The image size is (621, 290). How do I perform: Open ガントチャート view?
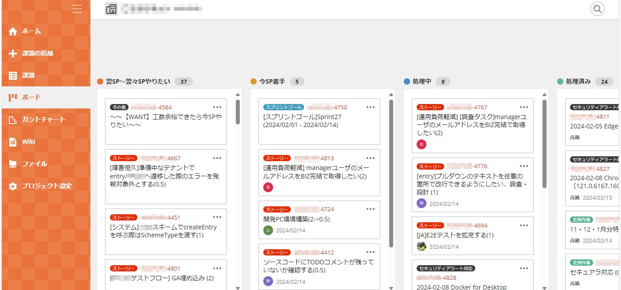[x=45, y=120]
